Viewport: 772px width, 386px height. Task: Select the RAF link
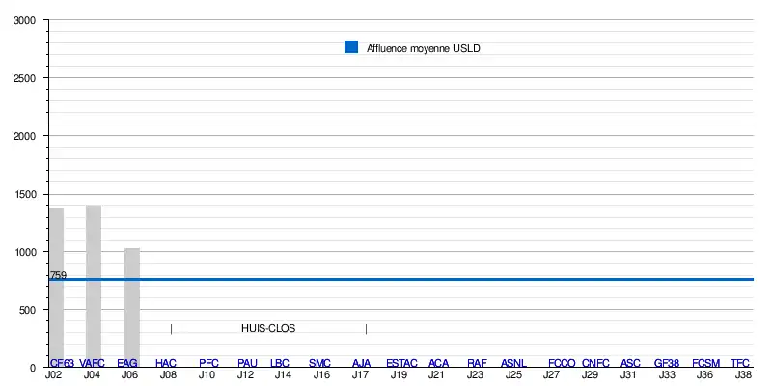[477, 363]
